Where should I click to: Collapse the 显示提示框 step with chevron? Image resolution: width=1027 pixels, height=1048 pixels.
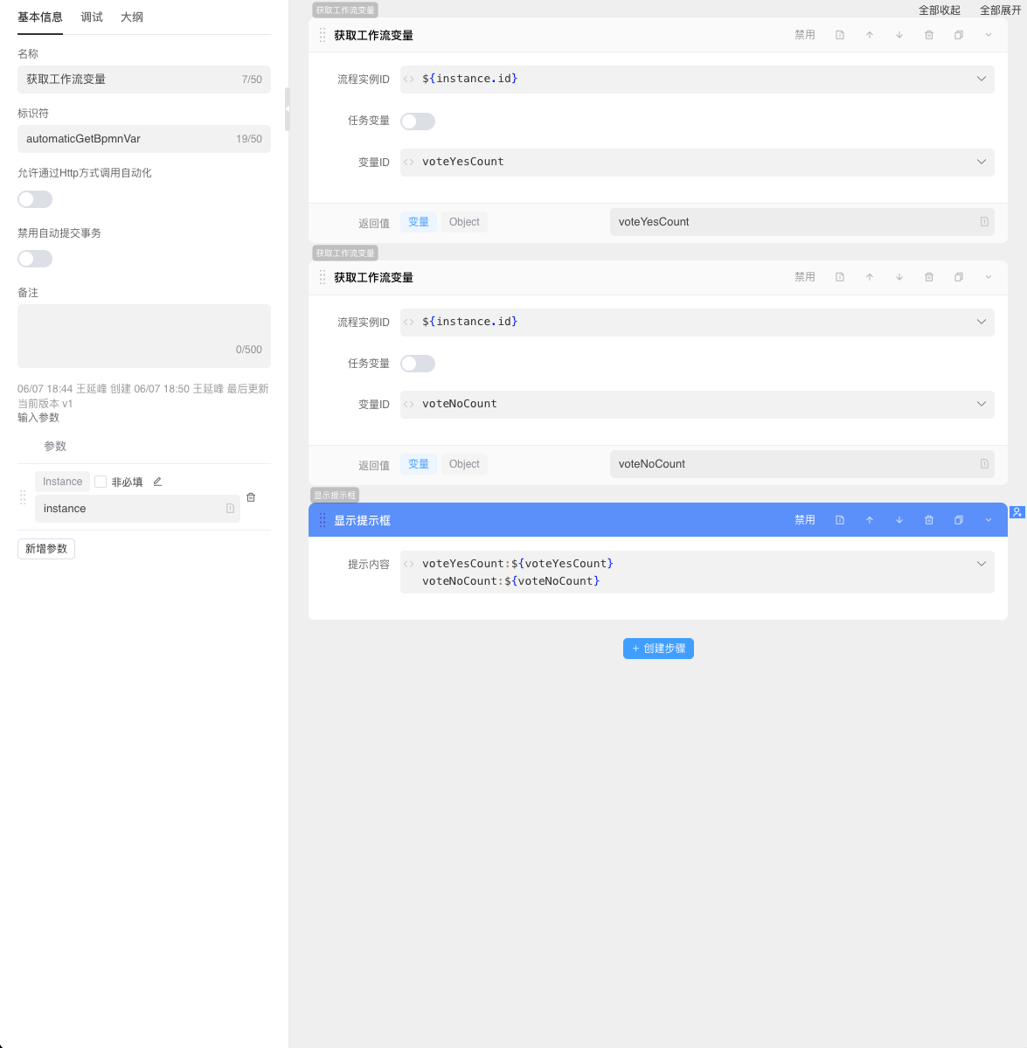coord(989,520)
